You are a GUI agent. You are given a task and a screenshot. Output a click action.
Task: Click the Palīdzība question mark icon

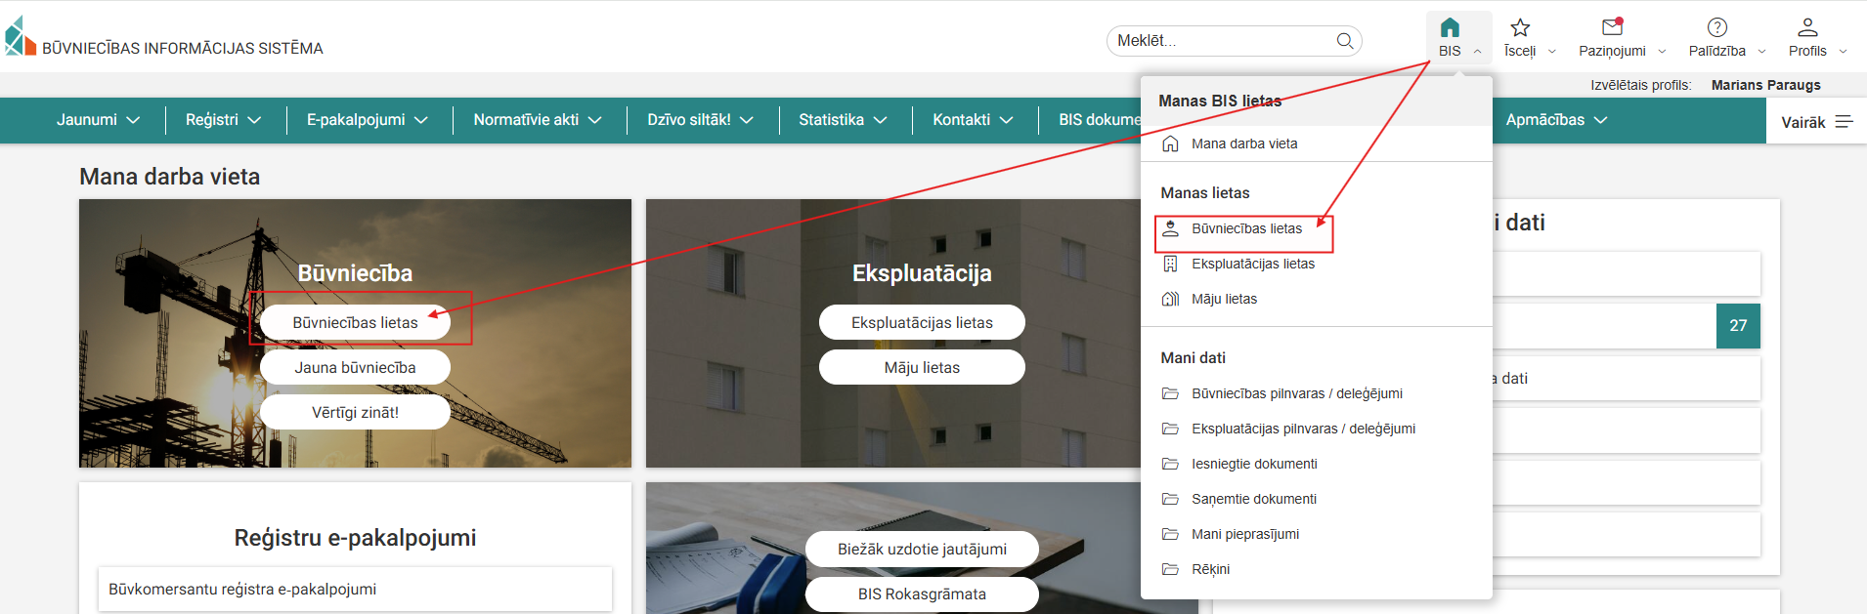pos(1716,27)
